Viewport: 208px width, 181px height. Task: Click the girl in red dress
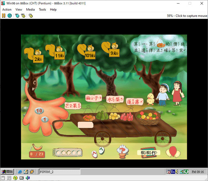click(178, 93)
